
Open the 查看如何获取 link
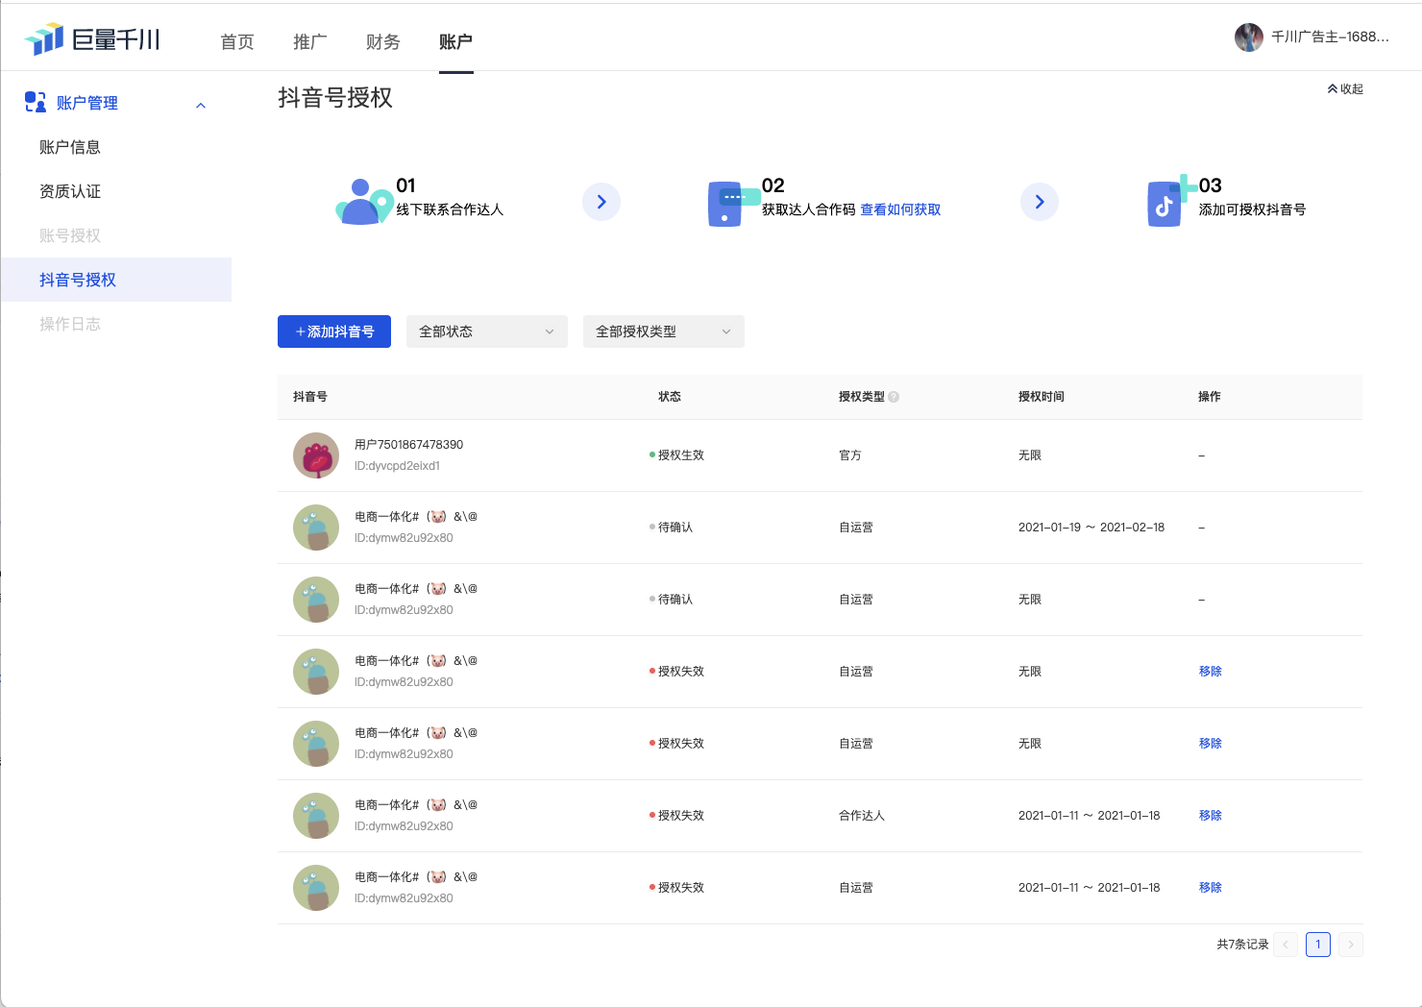(900, 209)
